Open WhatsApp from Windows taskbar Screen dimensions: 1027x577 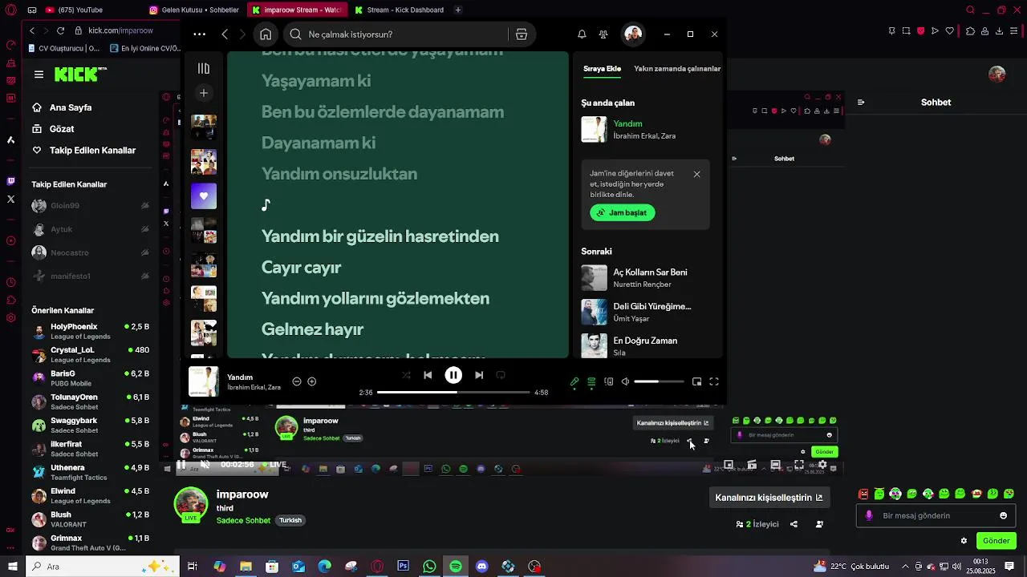coord(429,567)
